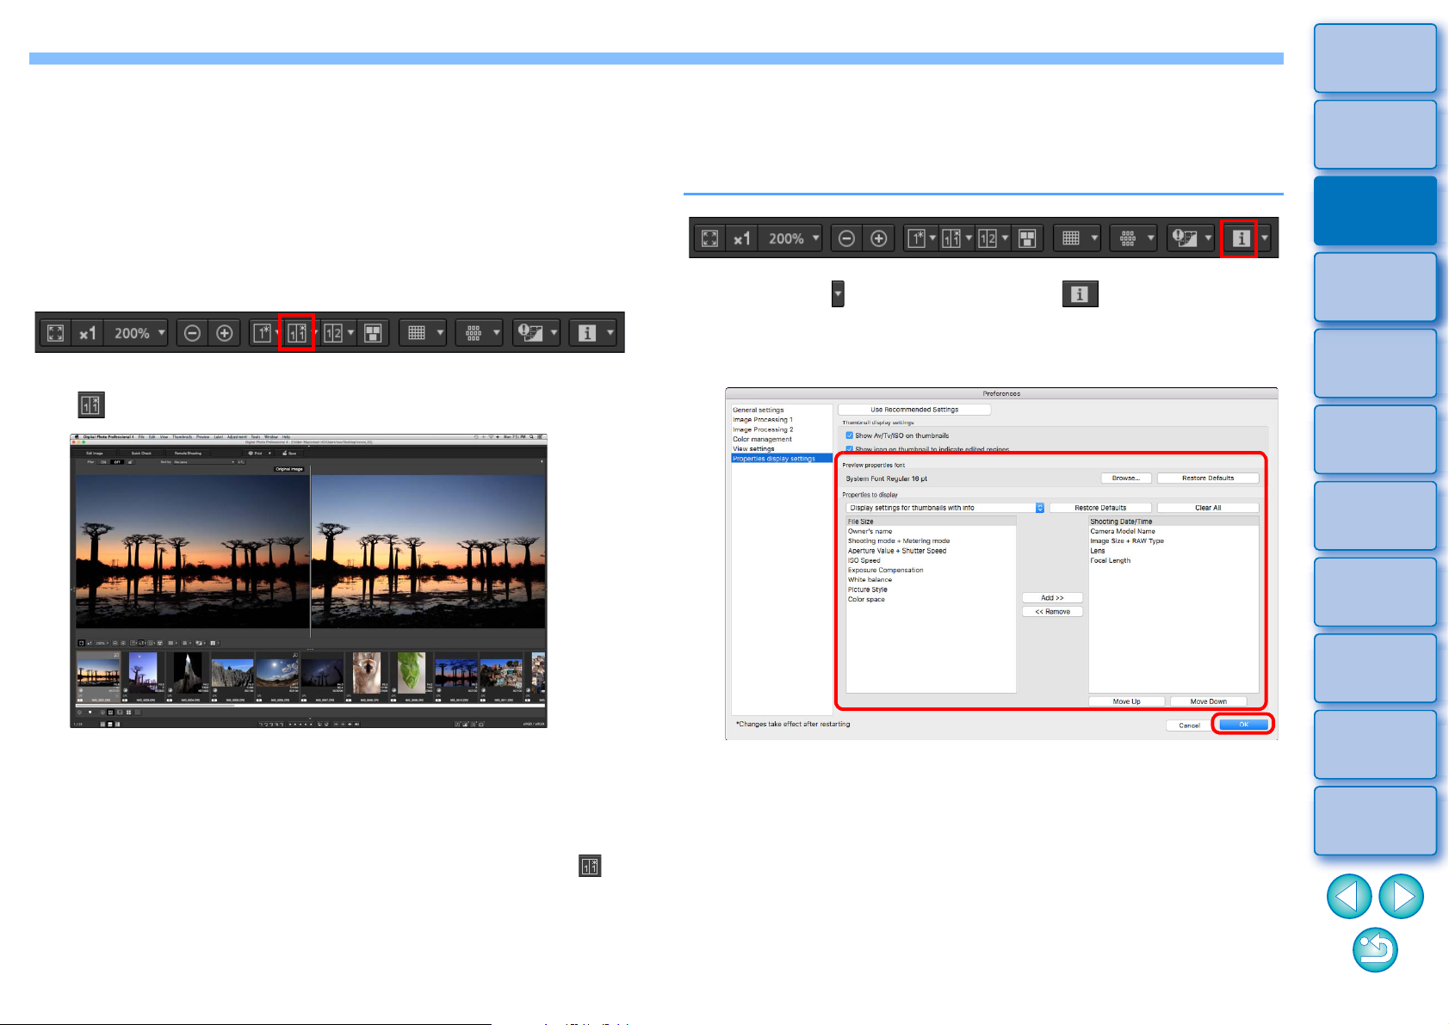This screenshot has height=1025, width=1449.
Task: Select 'Focal Length' in displayed list
Action: (1111, 560)
